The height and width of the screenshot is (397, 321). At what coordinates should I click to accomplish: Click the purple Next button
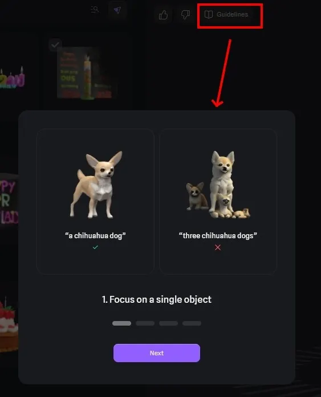click(157, 353)
